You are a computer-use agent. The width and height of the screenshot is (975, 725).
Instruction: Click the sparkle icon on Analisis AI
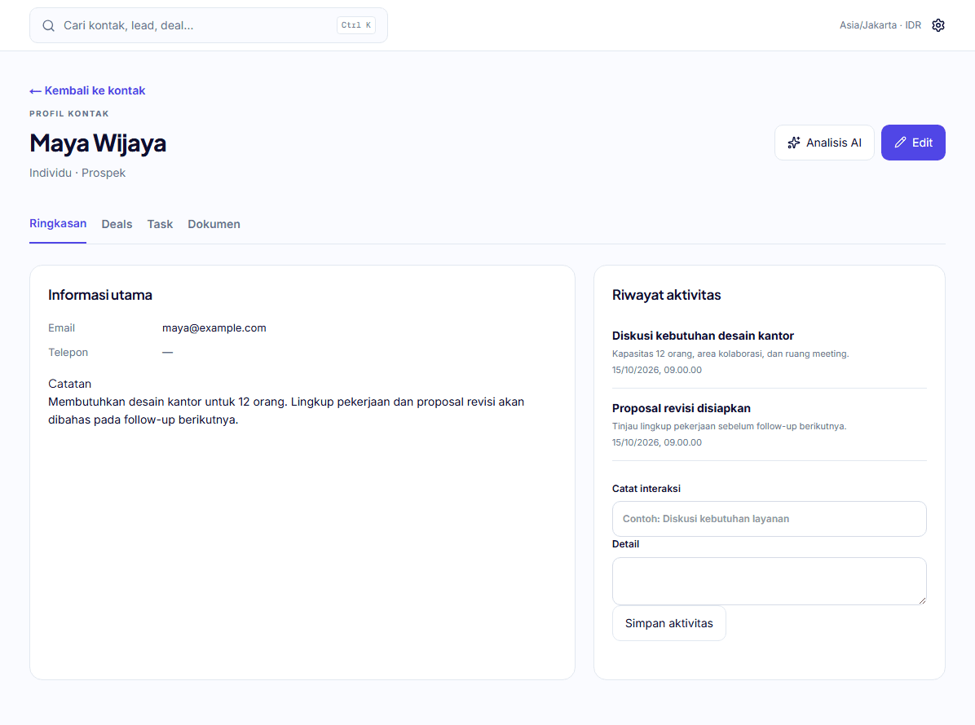pos(794,143)
